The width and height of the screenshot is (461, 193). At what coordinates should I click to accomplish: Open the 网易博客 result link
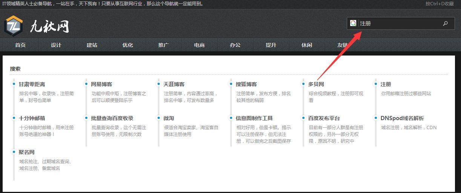click(x=102, y=84)
